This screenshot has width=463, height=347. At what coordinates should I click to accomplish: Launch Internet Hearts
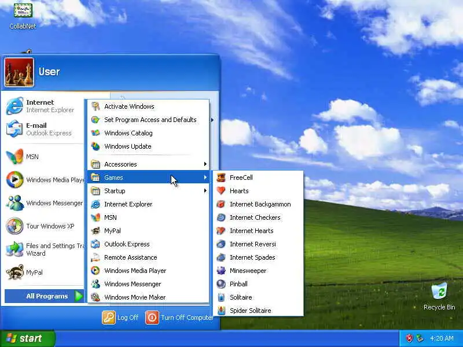258,230
